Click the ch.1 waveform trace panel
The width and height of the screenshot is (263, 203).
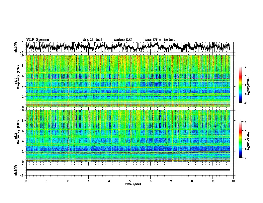click(x=130, y=47)
